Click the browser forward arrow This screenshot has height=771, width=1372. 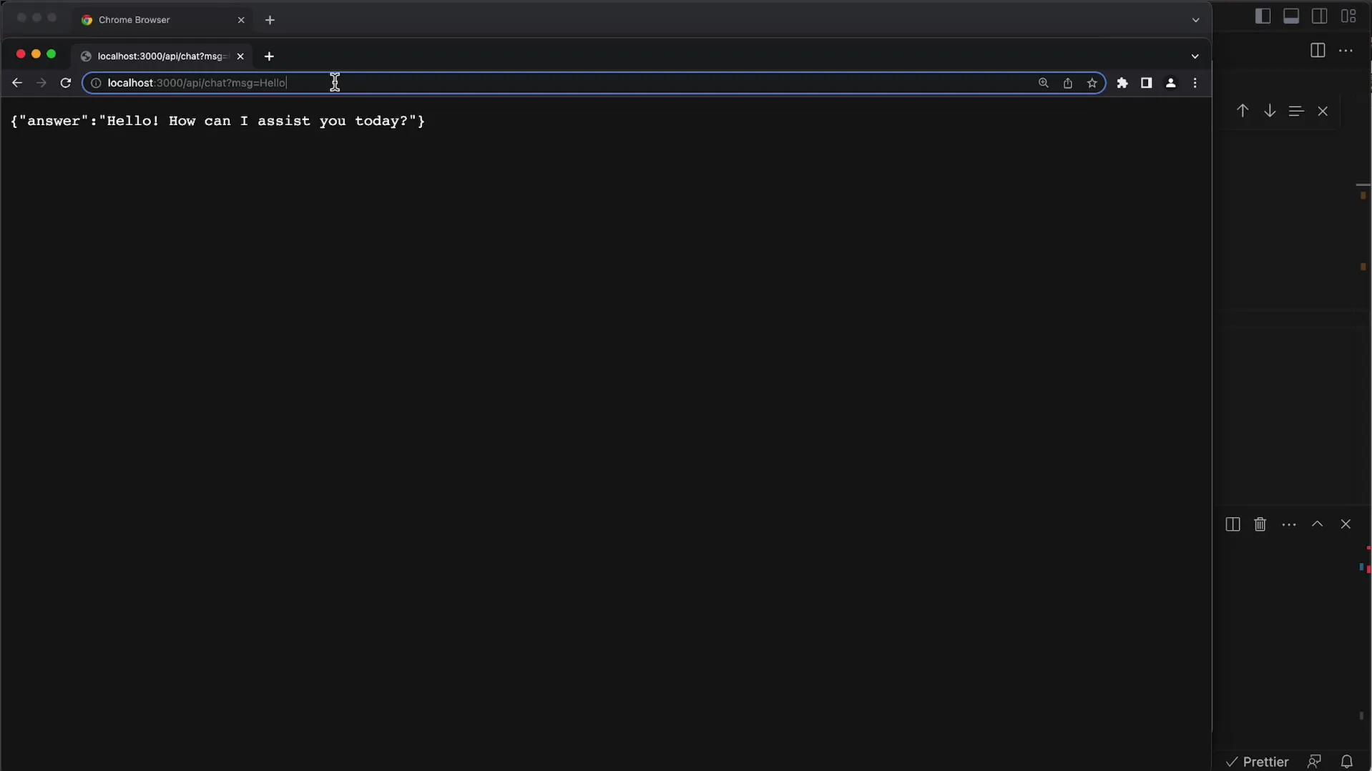[41, 83]
